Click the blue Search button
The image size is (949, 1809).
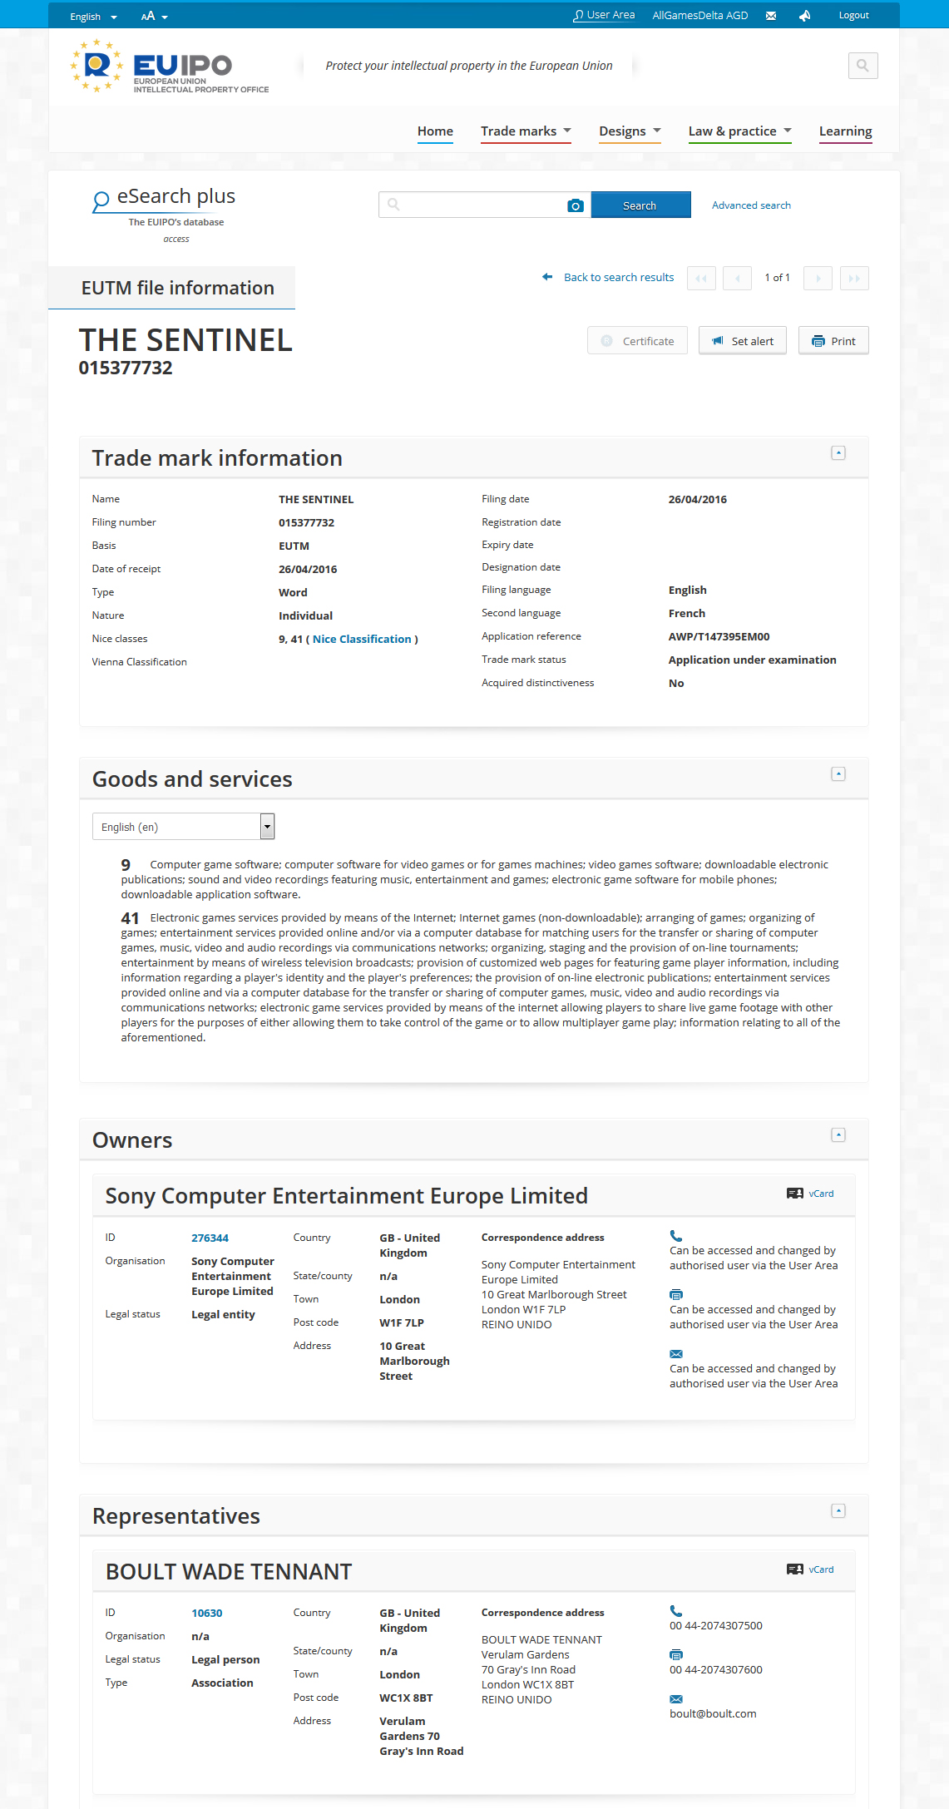coord(640,205)
